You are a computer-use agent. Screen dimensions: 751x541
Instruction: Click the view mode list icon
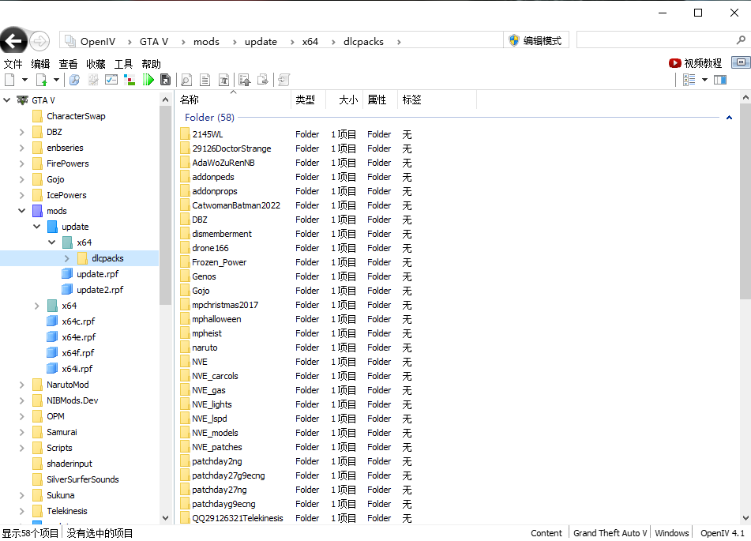pos(689,80)
